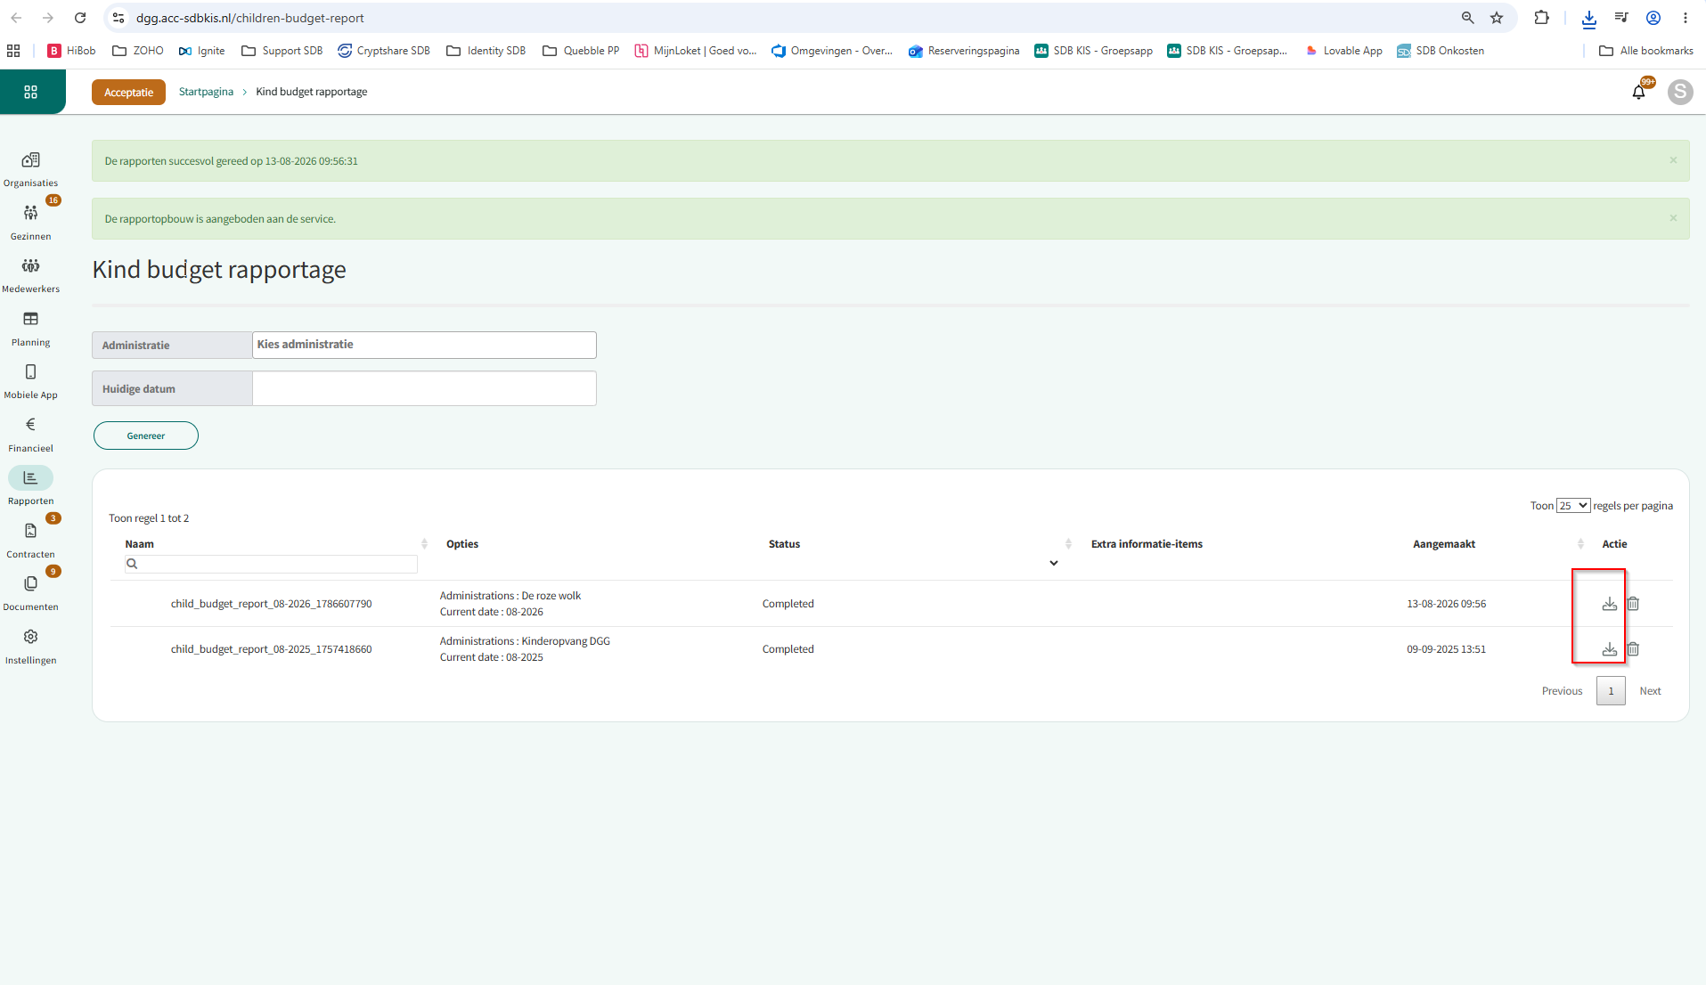Go to the Startpagina breadcrumb link

click(206, 92)
